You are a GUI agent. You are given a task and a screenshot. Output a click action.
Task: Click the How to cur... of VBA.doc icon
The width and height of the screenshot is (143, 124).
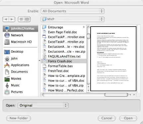[44, 81]
